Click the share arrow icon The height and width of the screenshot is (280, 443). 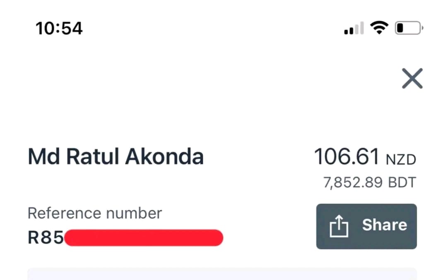339,226
